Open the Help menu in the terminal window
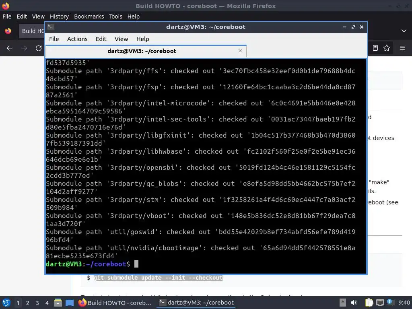 143,39
